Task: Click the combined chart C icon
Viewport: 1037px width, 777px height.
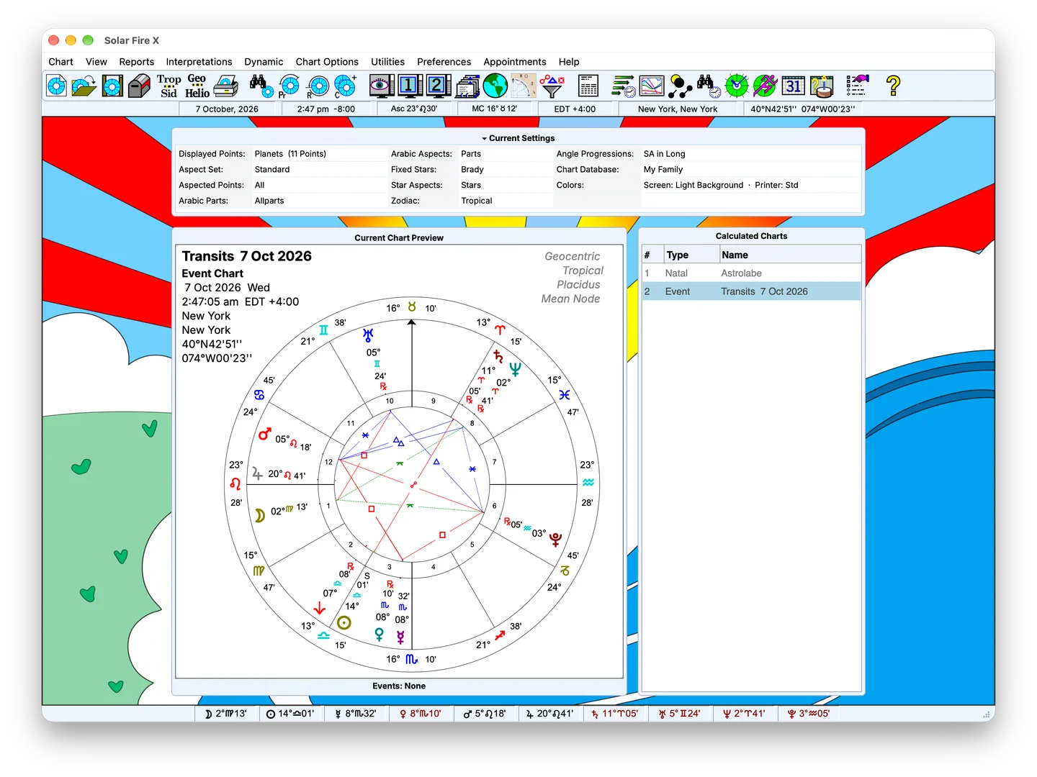Action: (346, 86)
